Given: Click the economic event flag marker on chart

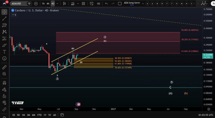Looking at the screenshot, I should (x=78, y=104).
